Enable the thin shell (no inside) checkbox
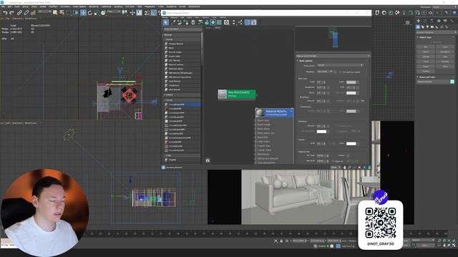Screen dimensions: 458x257 [x=341, y=71]
